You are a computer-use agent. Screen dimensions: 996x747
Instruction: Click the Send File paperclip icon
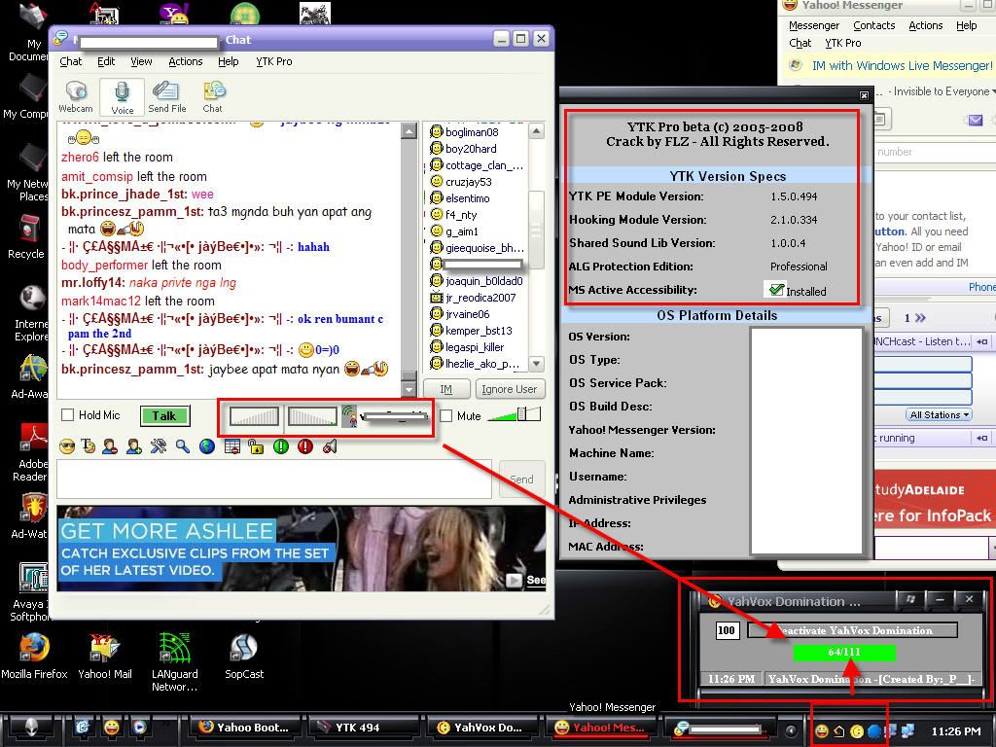point(167,97)
